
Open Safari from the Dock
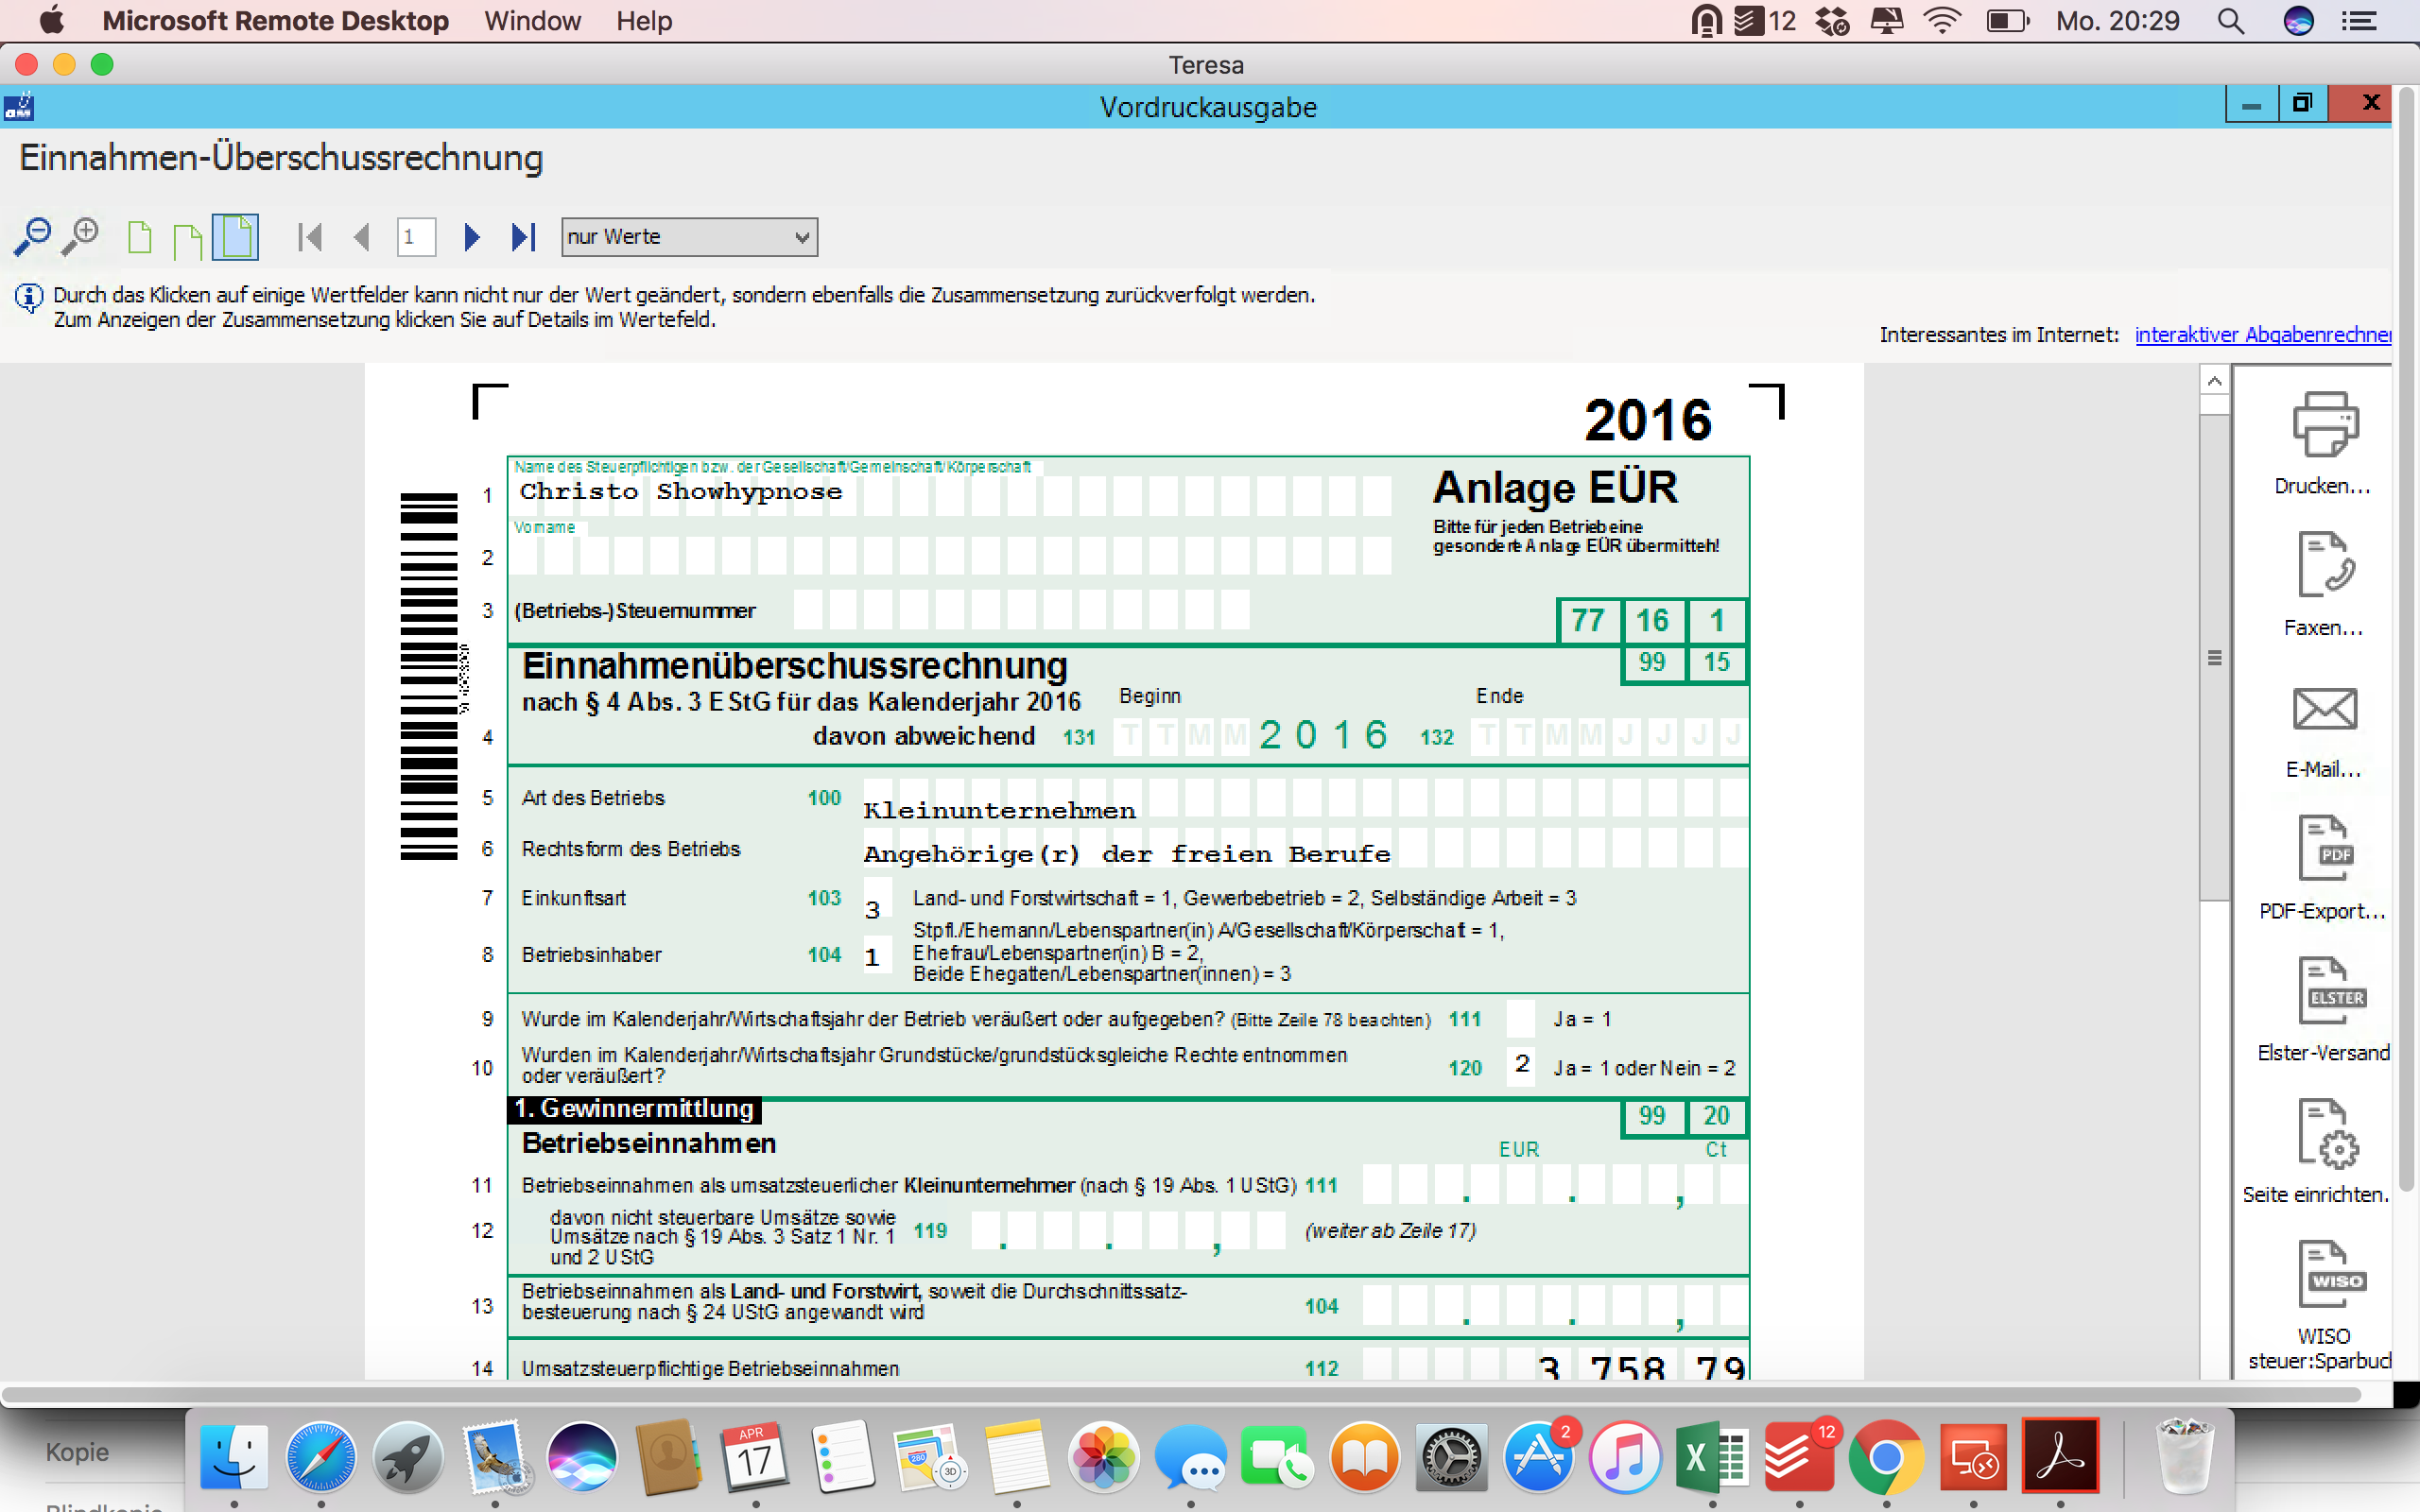tap(321, 1457)
